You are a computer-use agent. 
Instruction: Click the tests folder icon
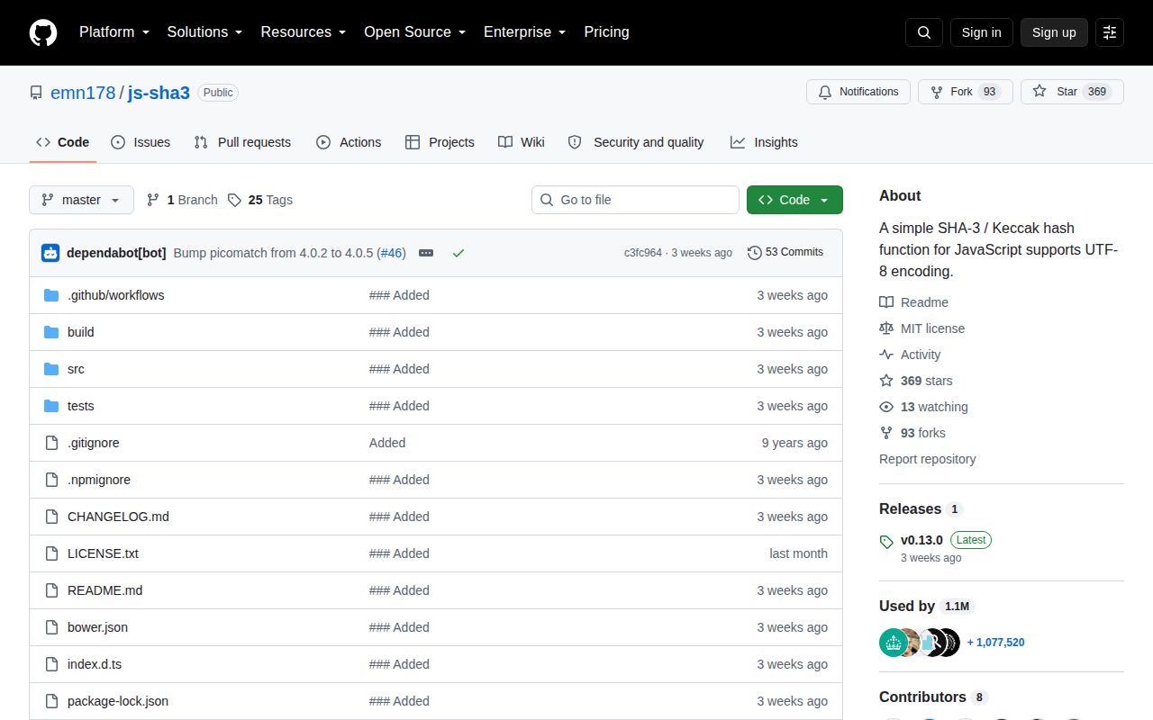[51, 406]
